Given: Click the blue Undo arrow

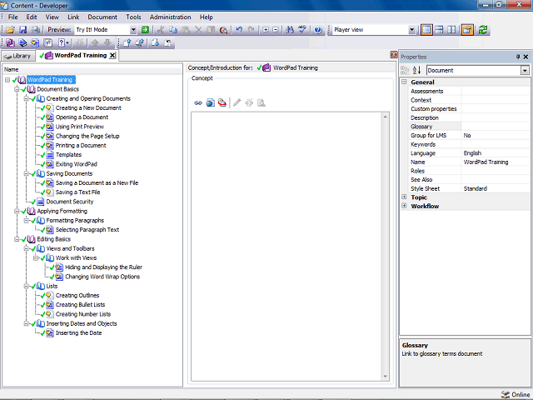Looking at the screenshot, I should (x=239, y=30).
